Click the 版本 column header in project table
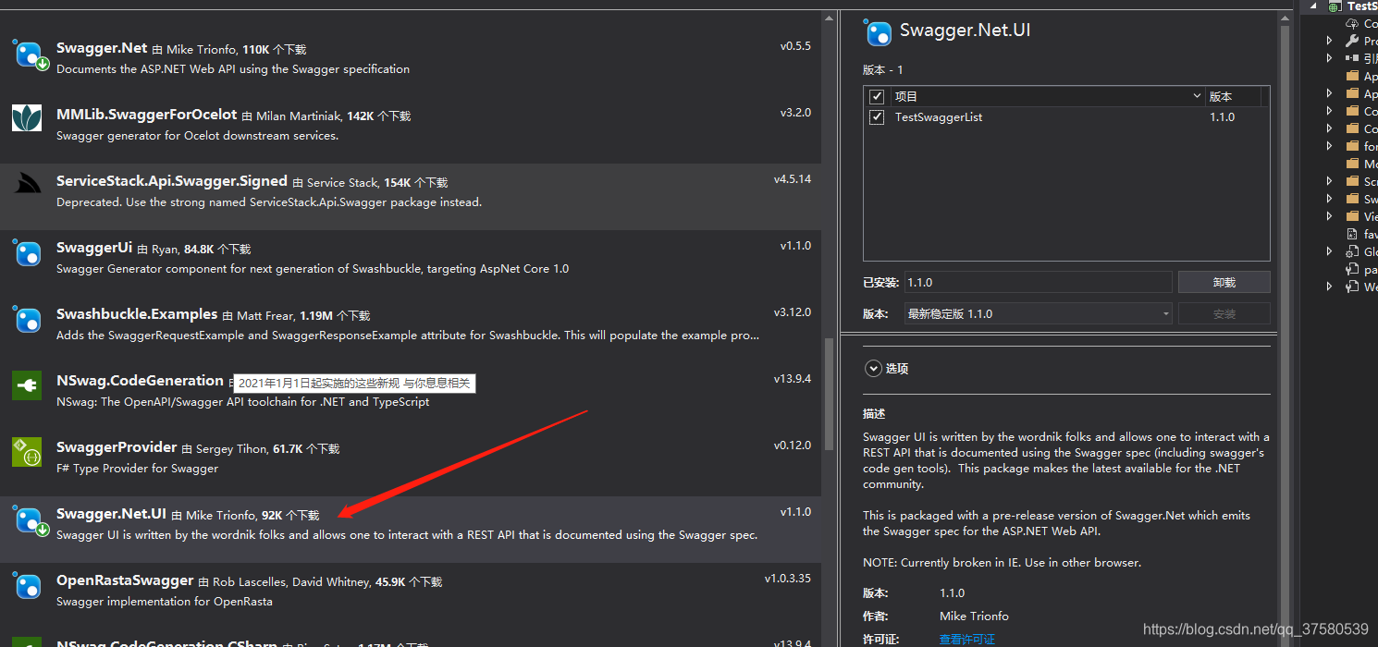Viewport: 1378px width, 647px height. click(x=1221, y=96)
